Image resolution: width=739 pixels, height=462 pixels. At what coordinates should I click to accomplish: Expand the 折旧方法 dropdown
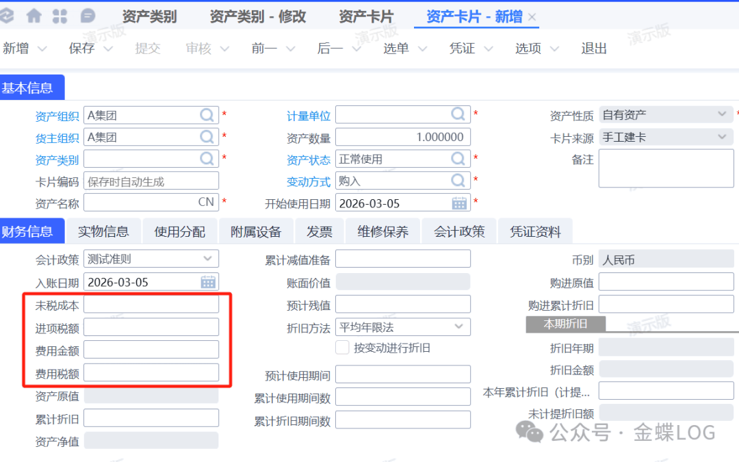click(x=458, y=327)
